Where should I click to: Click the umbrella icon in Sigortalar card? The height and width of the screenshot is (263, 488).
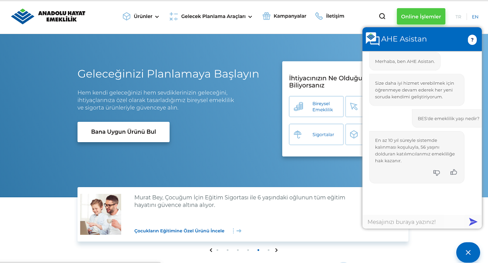[298, 134]
